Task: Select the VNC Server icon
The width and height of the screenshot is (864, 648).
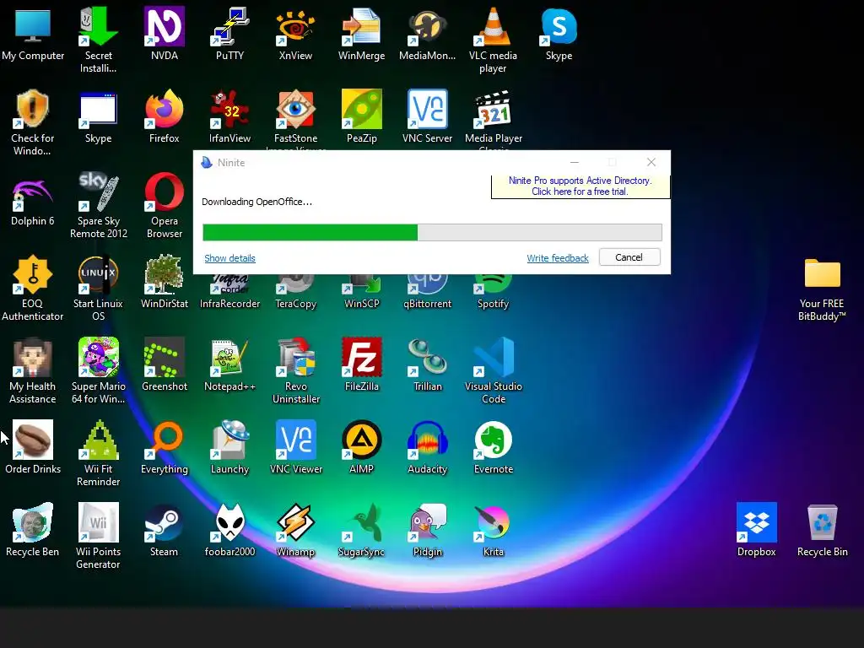Action: [427, 109]
